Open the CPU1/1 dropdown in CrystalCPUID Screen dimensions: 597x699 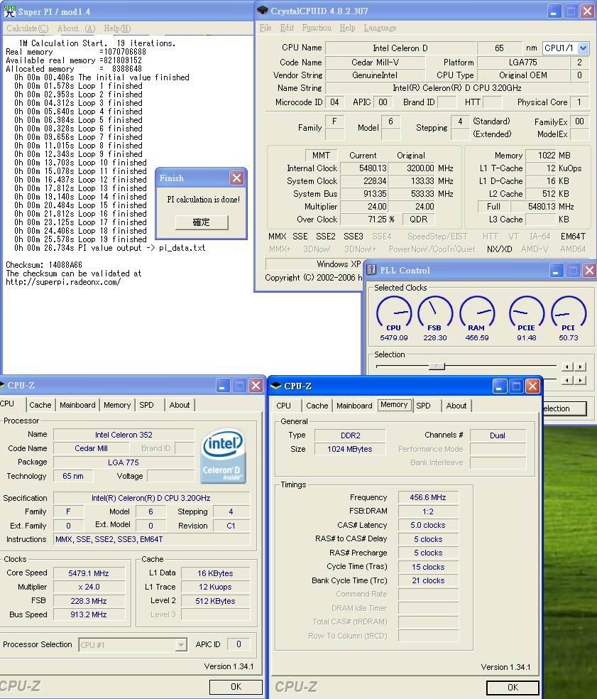[x=583, y=48]
